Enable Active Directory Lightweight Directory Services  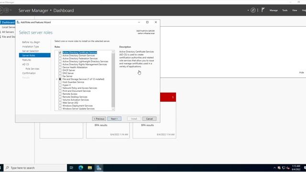(60, 62)
